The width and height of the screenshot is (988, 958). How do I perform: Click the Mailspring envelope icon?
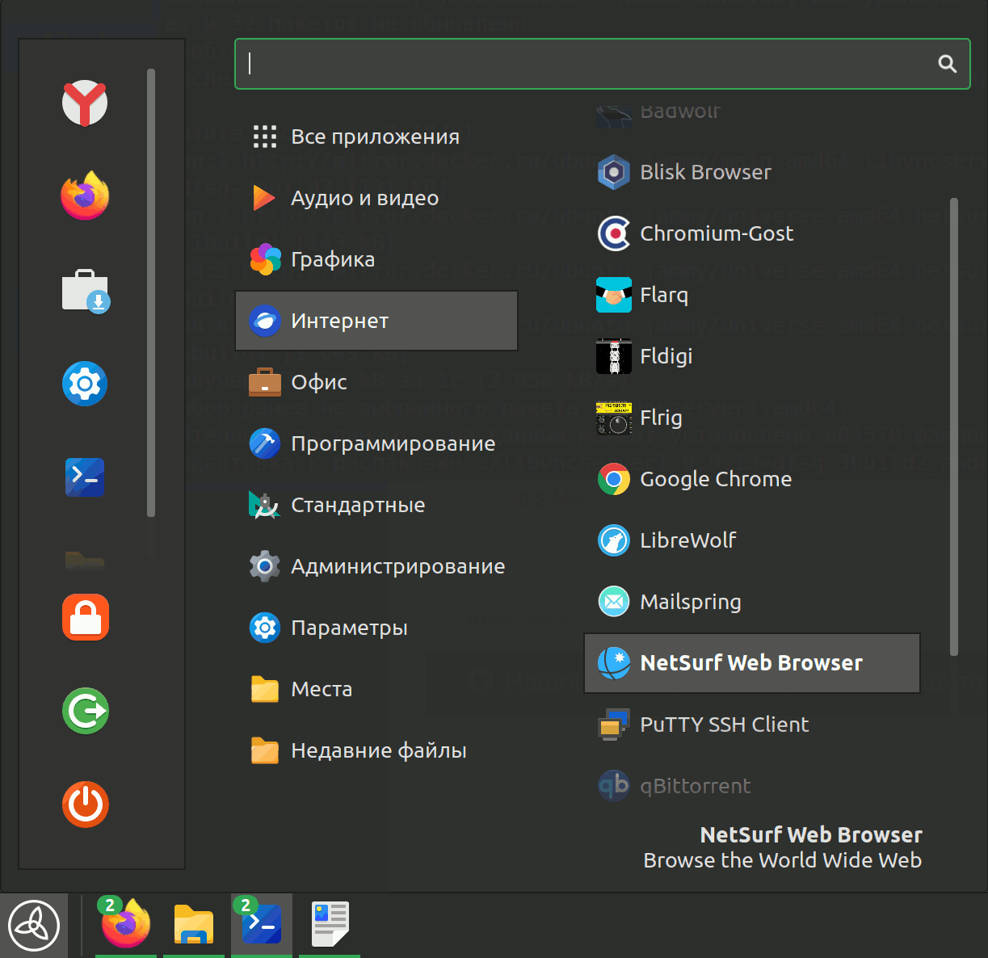coord(614,602)
